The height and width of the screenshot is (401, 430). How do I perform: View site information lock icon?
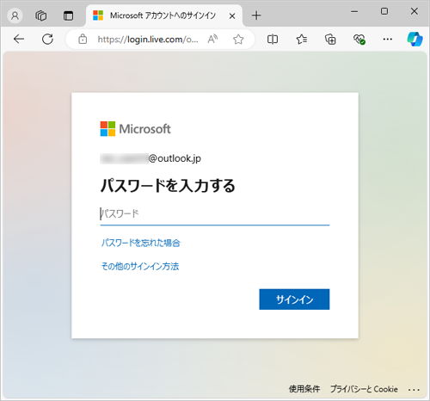click(x=83, y=39)
